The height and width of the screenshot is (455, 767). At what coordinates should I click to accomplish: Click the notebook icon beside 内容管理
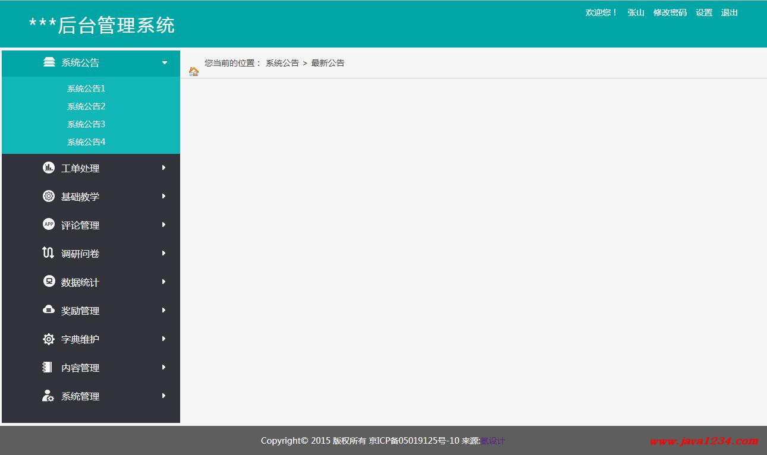coord(48,367)
